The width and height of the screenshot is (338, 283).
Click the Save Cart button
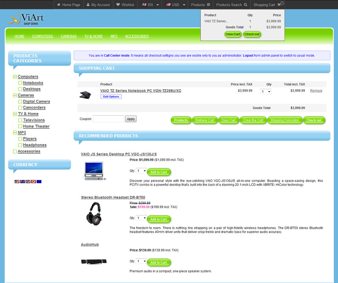coord(228,120)
